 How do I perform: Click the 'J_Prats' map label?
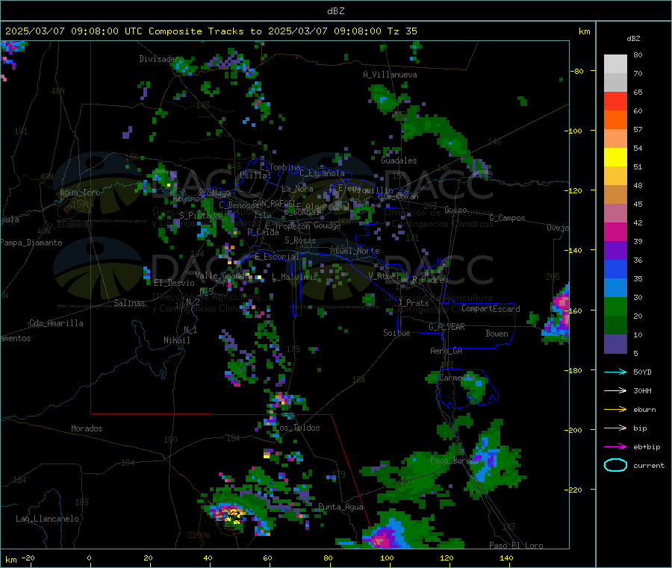click(x=413, y=303)
